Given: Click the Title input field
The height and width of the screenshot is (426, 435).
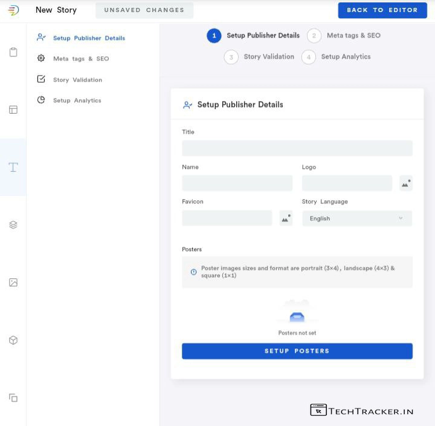Looking at the screenshot, I should (x=297, y=148).
